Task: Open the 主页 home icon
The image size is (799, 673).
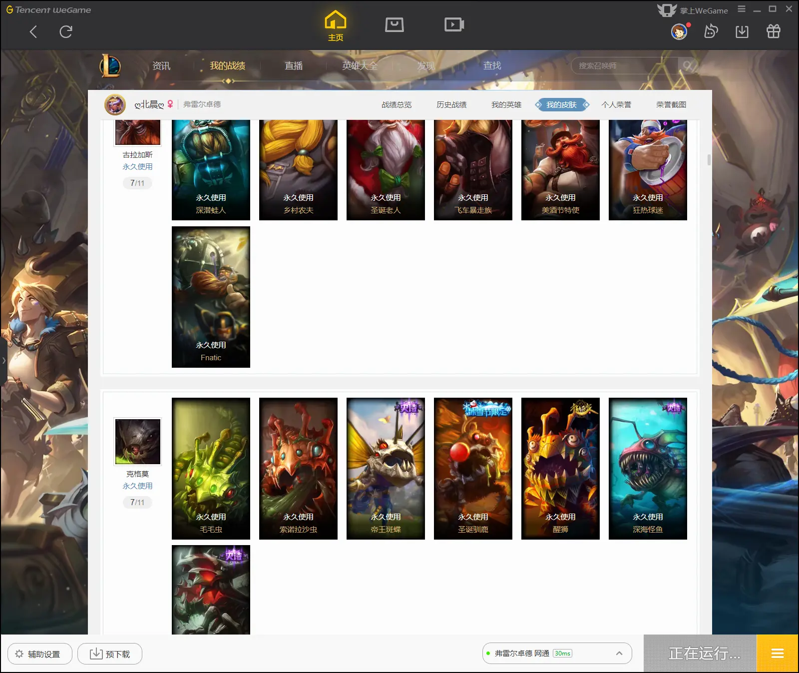Action: point(336,26)
